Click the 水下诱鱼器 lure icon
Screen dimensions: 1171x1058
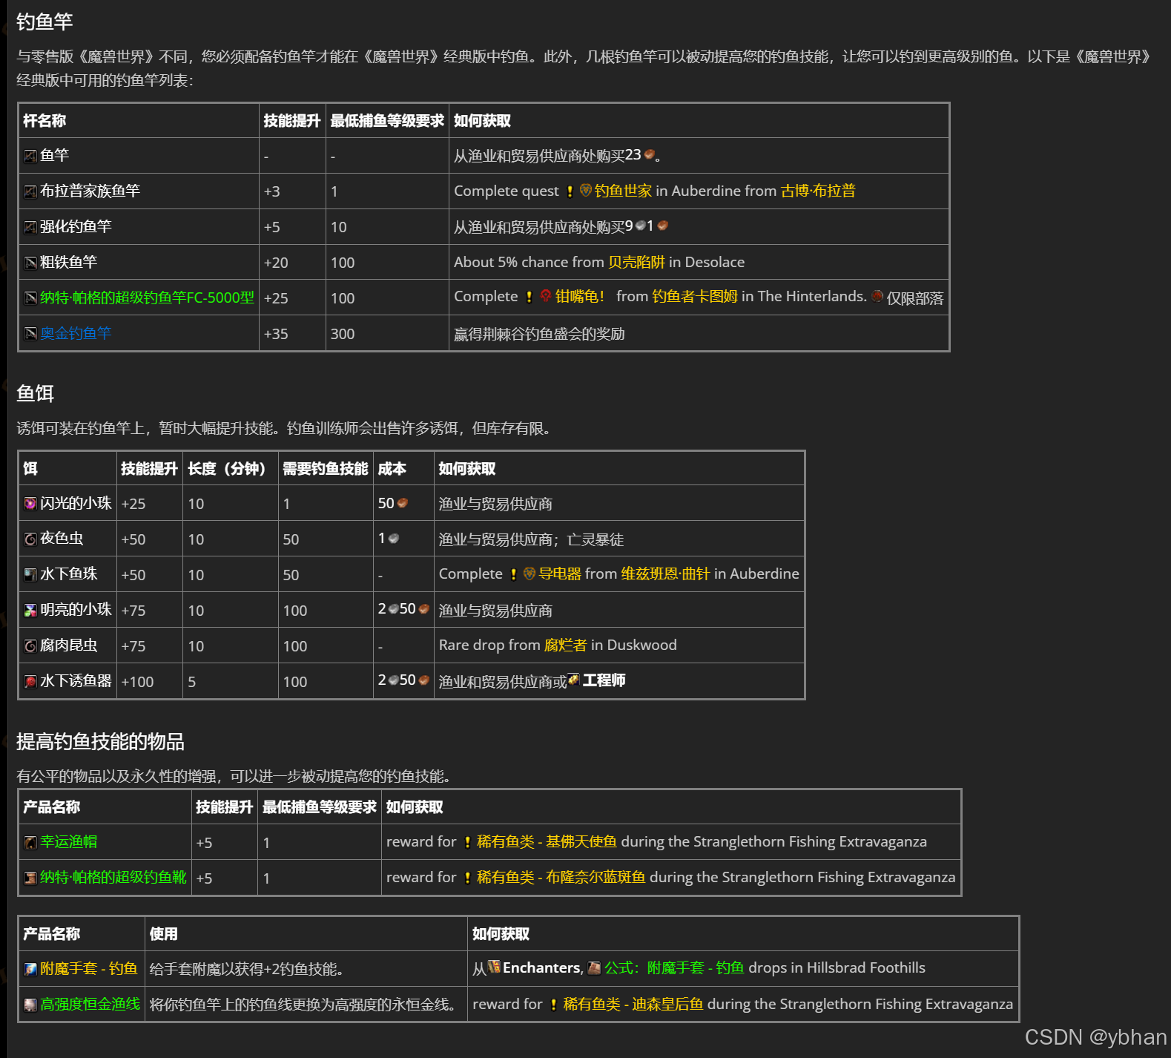tap(30, 682)
